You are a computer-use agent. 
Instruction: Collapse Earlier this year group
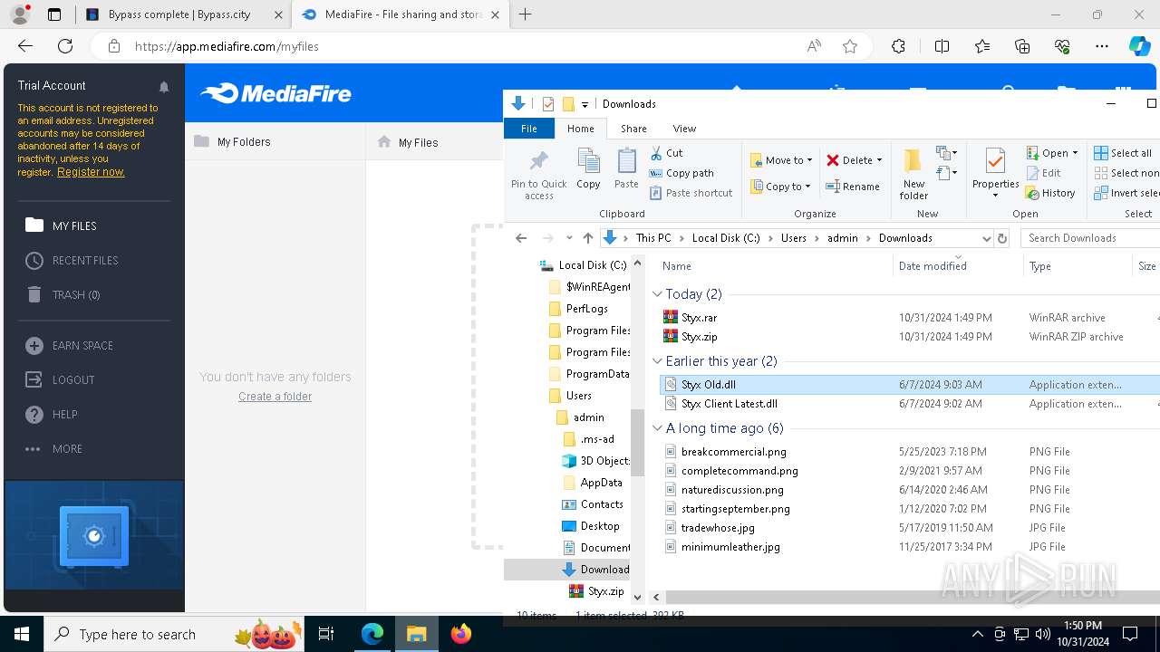tap(658, 361)
